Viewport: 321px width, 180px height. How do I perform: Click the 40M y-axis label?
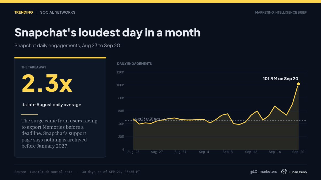click(x=121, y=124)
